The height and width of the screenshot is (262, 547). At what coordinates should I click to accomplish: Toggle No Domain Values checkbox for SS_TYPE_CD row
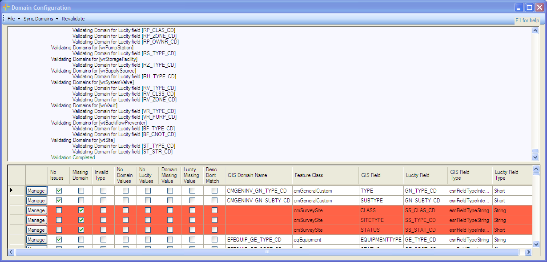125,220
